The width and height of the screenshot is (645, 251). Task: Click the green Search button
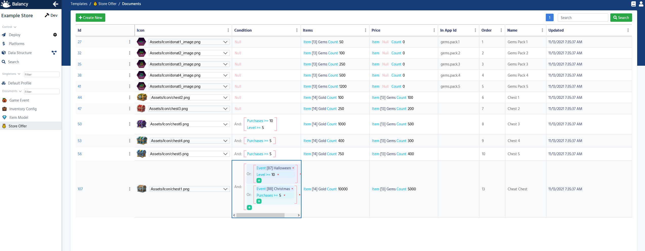(621, 18)
